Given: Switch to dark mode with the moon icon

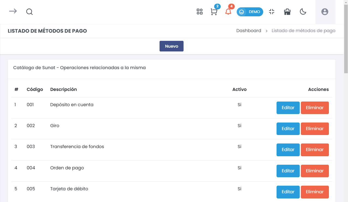Looking at the screenshot, I should [x=303, y=12].
